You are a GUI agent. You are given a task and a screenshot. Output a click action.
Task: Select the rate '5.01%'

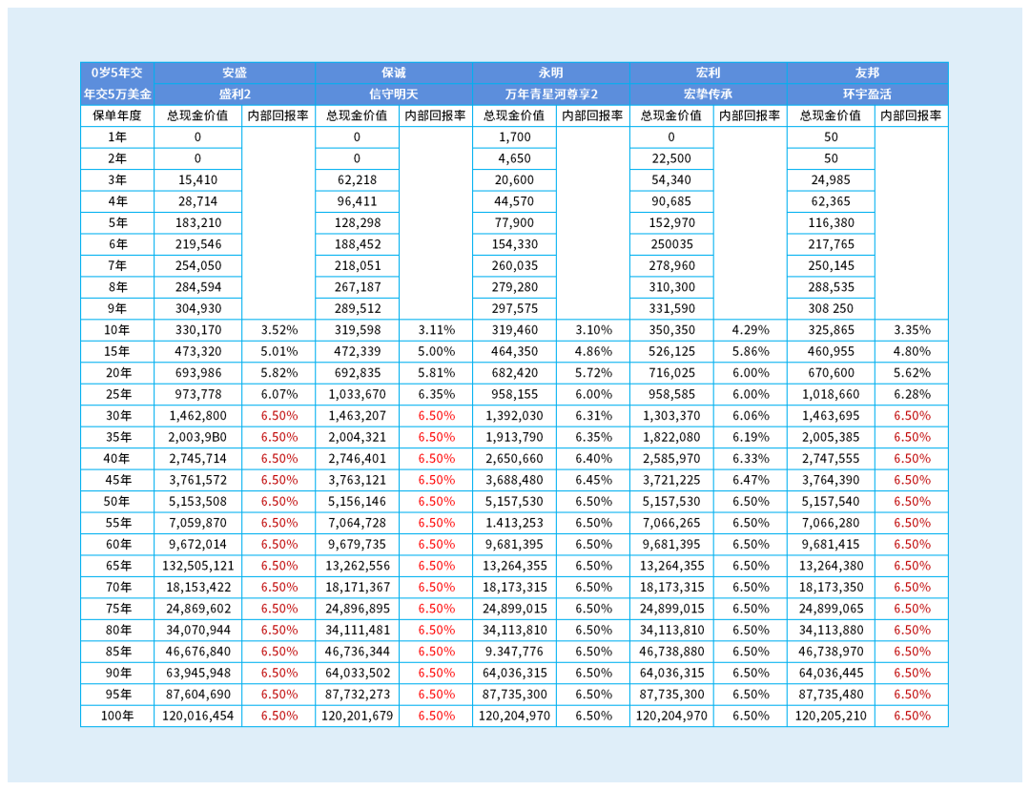(279, 352)
